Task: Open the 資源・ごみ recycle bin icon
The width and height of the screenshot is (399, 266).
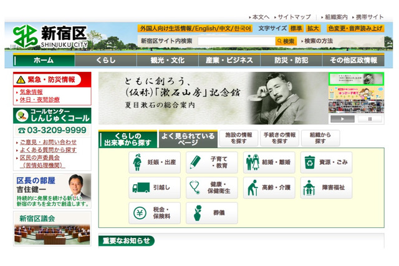Action: [326, 162]
